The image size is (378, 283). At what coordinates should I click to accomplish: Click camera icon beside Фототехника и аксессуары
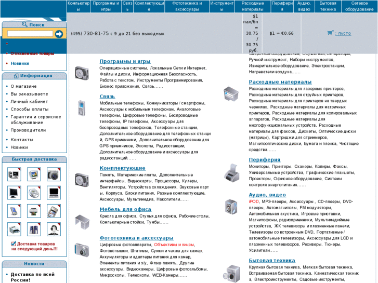(82, 250)
